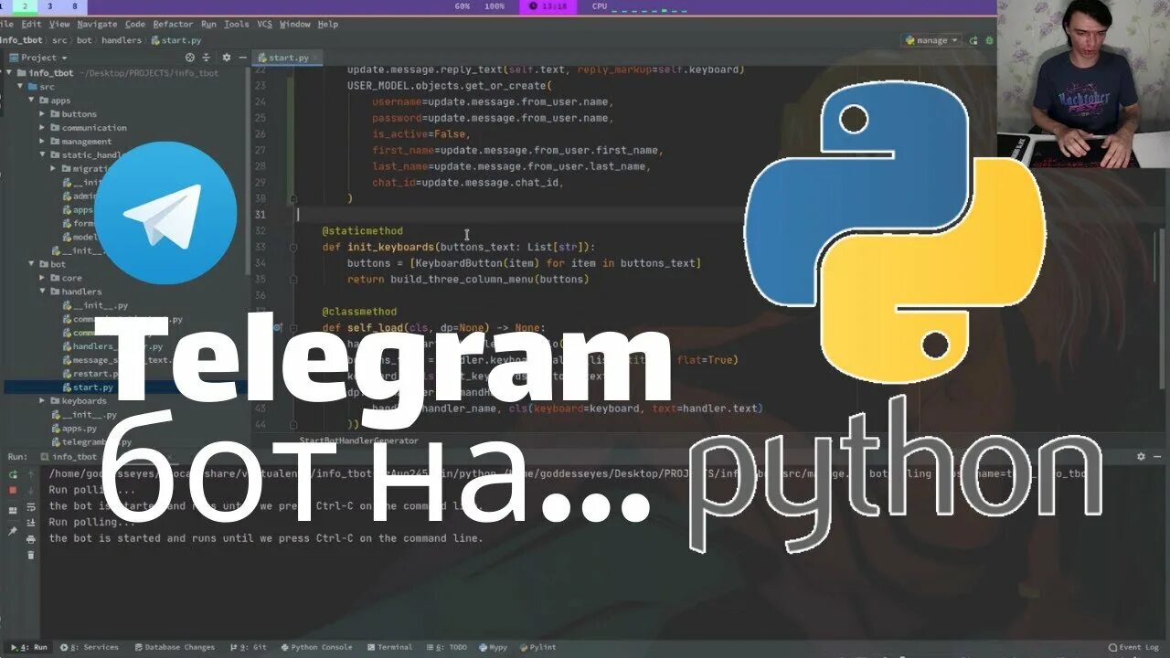This screenshot has width=1170, height=658.
Task: Expand the management folder
Action: point(42,142)
